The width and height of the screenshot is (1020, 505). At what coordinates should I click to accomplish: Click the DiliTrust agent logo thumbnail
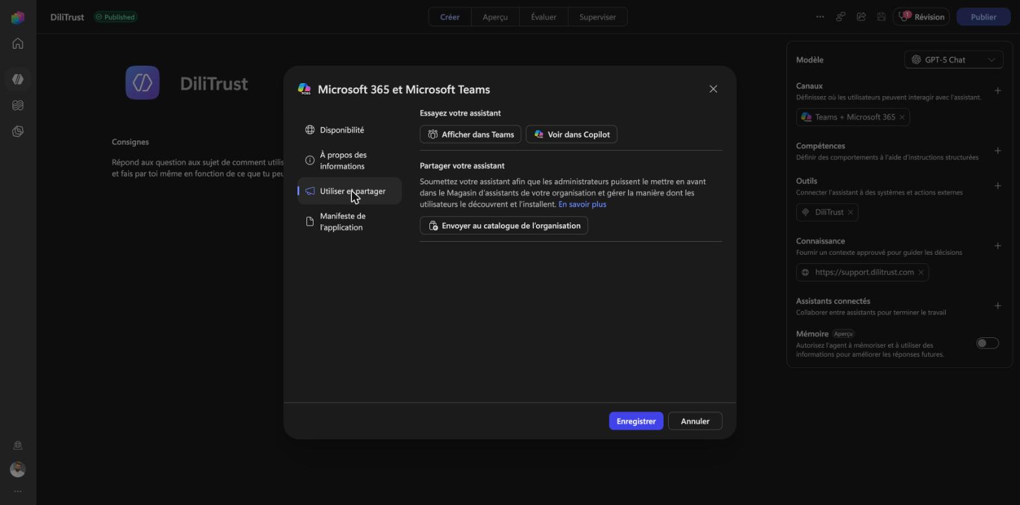142,83
